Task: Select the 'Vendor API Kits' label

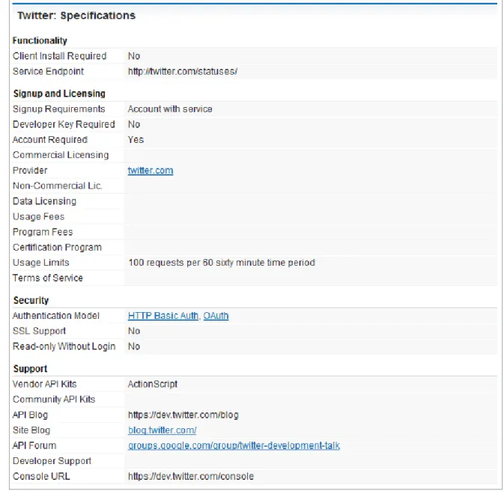Action: [45, 384]
